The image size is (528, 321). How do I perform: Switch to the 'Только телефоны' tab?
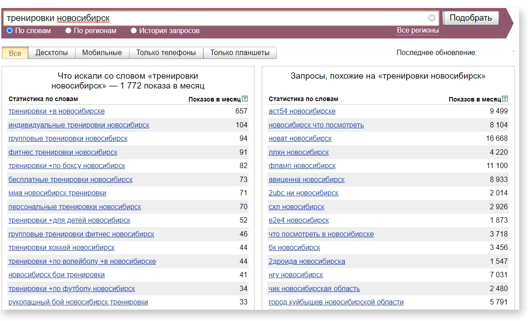click(166, 53)
